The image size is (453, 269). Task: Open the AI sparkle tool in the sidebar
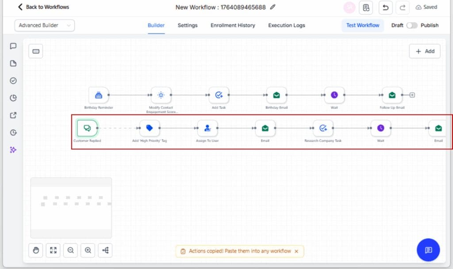click(x=13, y=150)
